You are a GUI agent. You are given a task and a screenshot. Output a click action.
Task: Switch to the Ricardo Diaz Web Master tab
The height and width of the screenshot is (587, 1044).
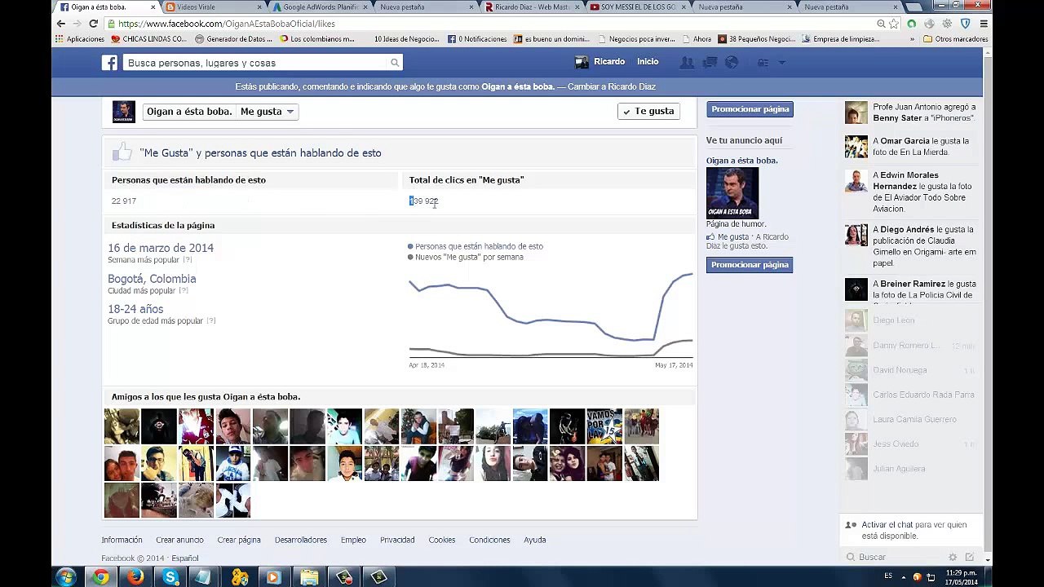click(x=532, y=7)
